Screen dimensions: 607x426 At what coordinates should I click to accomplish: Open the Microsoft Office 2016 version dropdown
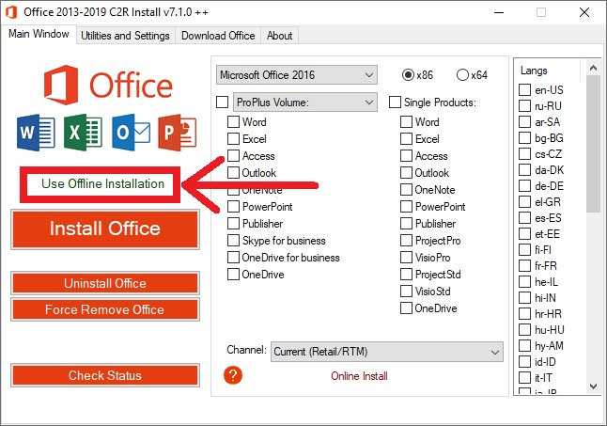tap(297, 74)
